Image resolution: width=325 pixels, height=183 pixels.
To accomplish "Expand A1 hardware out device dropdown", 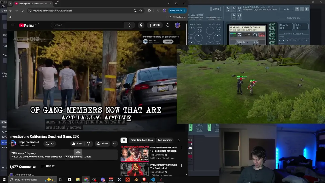I will pyautogui.click(x=228, y=9).
